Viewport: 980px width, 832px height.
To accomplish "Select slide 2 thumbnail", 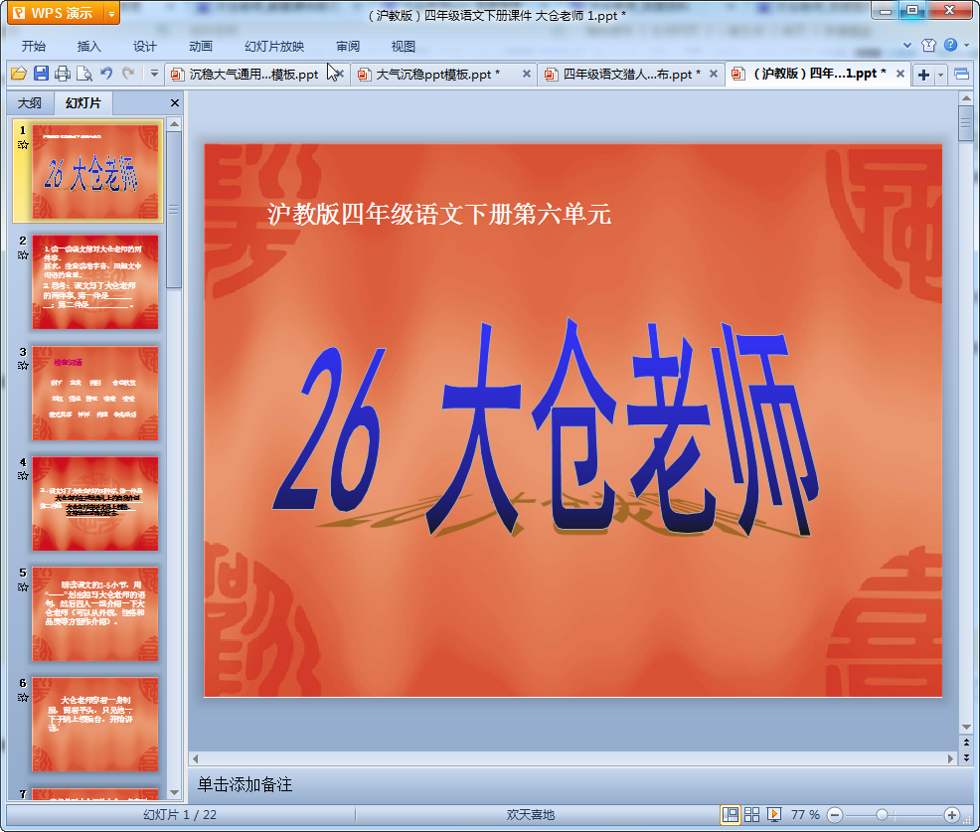I will click(95, 282).
